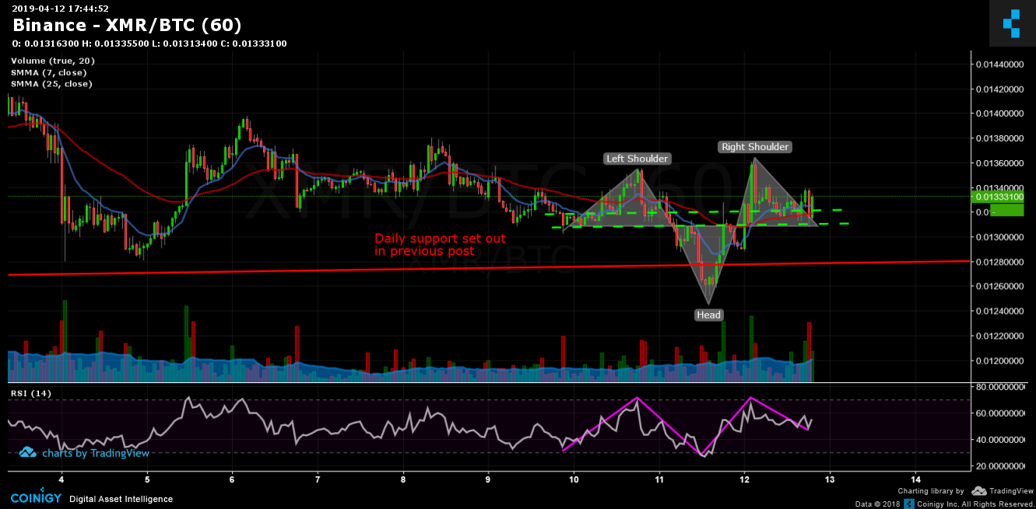Click the "Charting library by" footer text
The image size is (1036, 509).
pos(931,491)
